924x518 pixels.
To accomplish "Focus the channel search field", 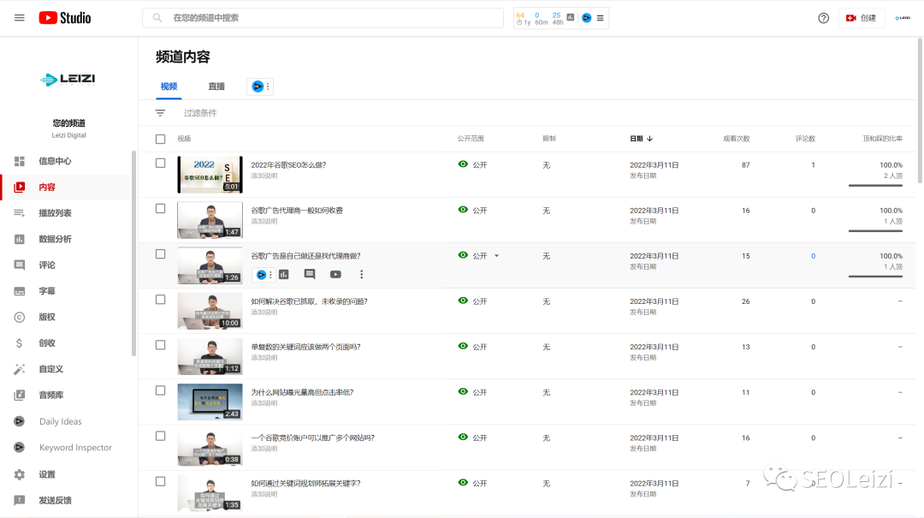I will click(x=323, y=18).
